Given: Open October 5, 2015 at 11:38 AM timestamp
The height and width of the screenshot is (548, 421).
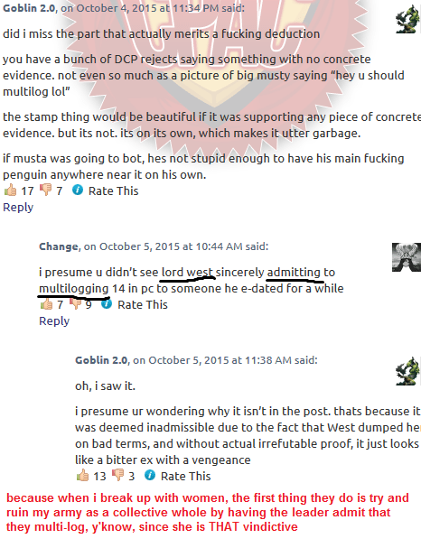Looking at the screenshot, I should pos(220,360).
